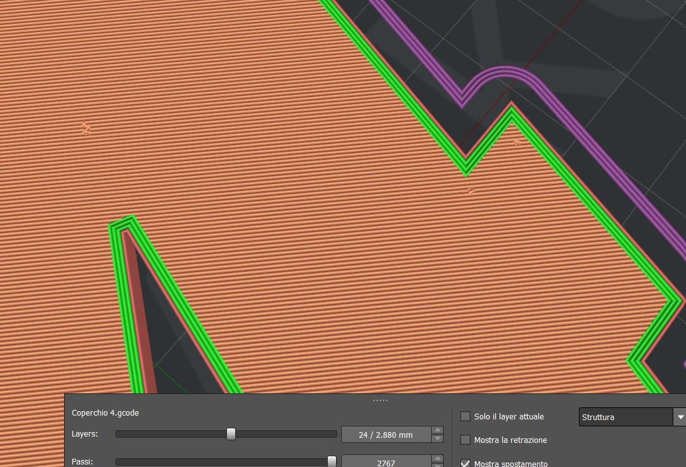Click the Layers slider track right of the handle

point(285,434)
